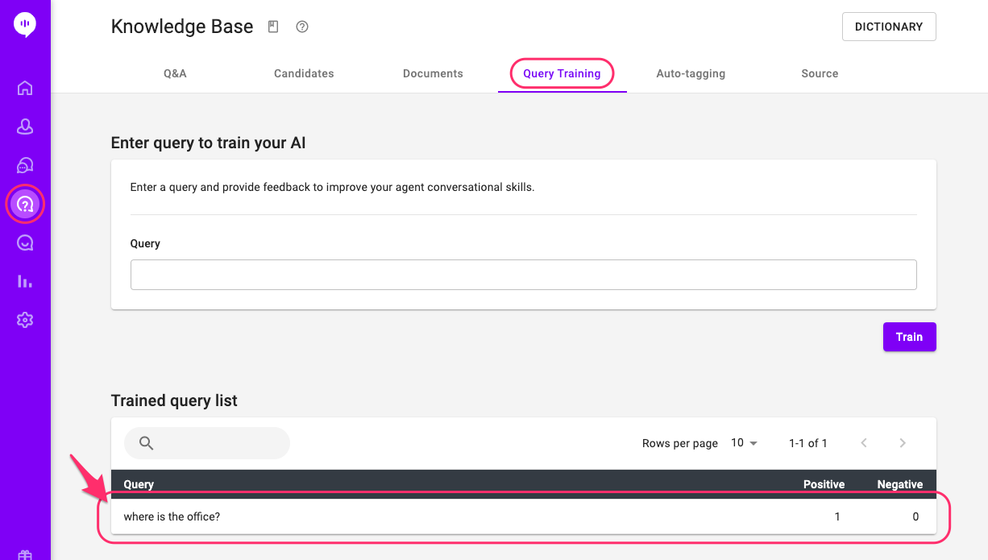988x560 pixels.
Task: Open the Home sidebar icon
Action: point(25,88)
